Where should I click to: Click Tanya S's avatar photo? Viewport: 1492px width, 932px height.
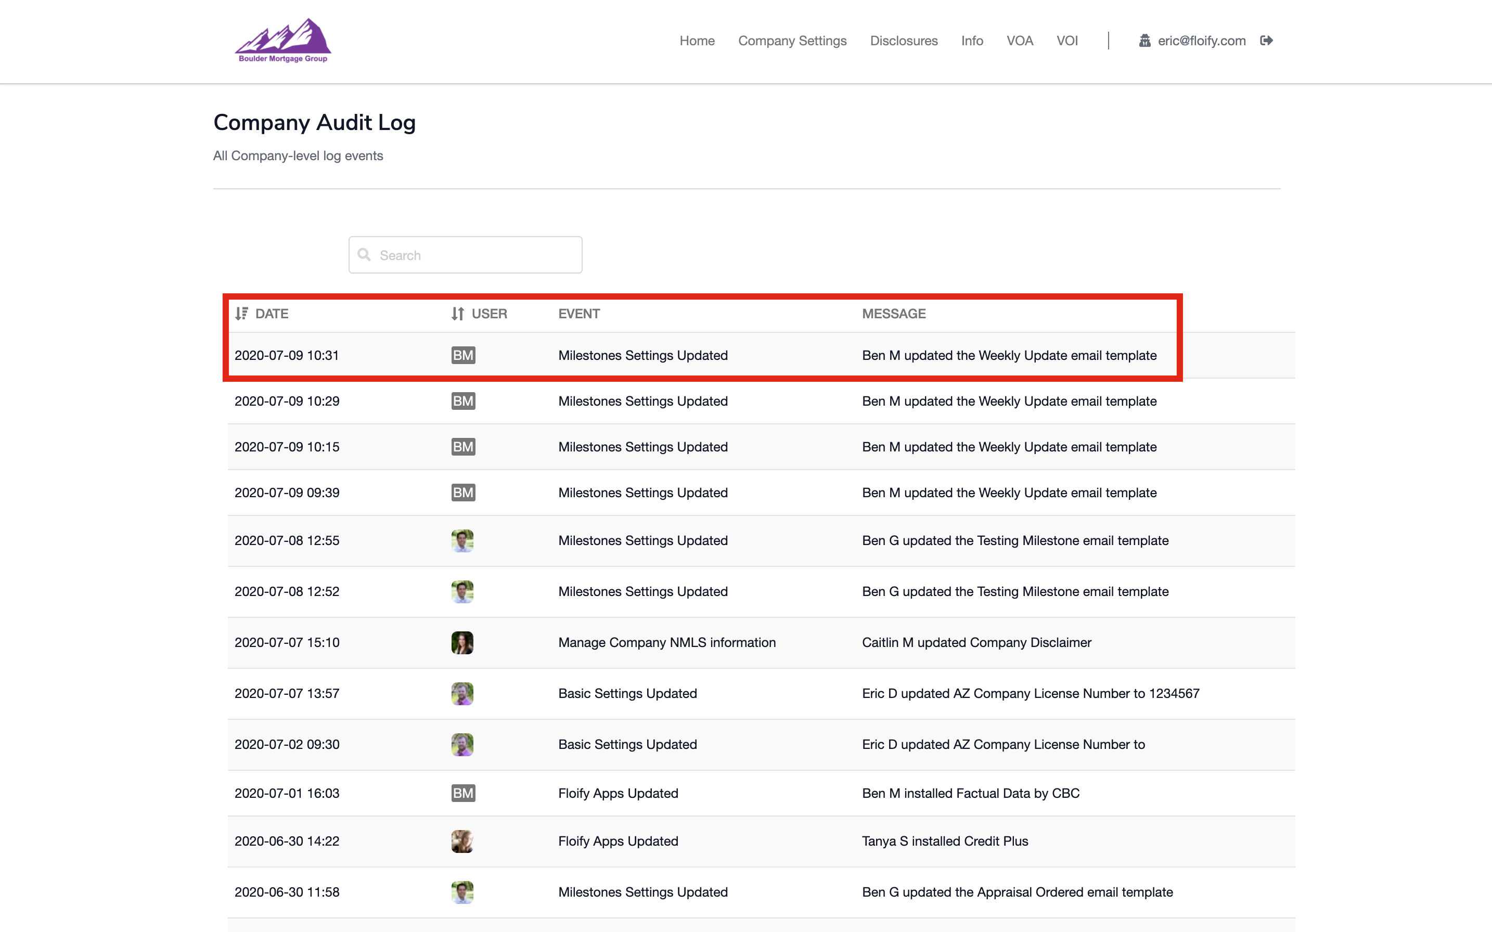pyautogui.click(x=462, y=841)
